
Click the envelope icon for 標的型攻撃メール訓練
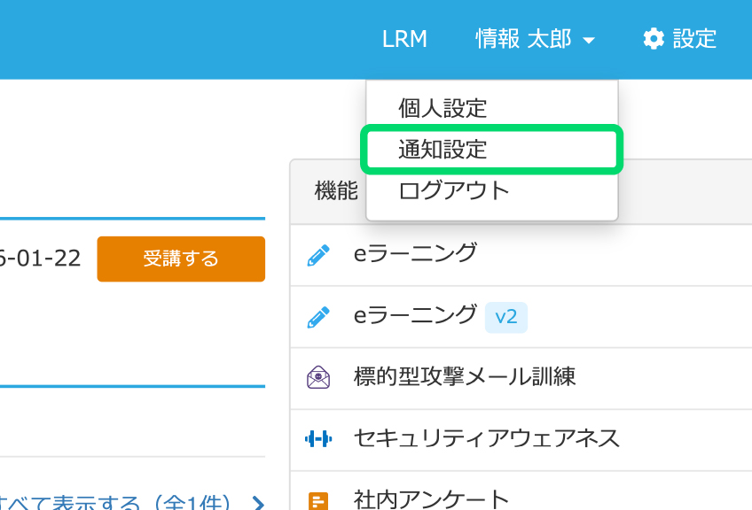(x=318, y=377)
